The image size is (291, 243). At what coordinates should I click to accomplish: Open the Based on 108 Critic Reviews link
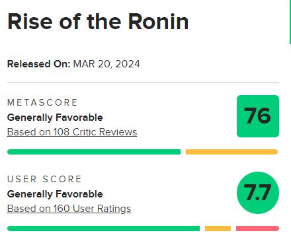(72, 132)
